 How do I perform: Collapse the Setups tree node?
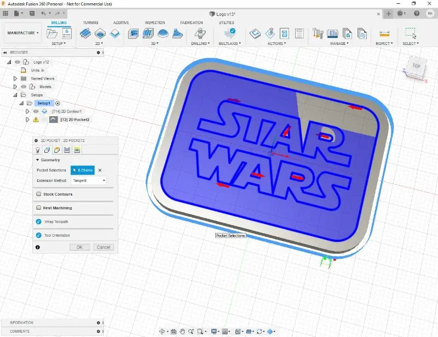pos(15,95)
